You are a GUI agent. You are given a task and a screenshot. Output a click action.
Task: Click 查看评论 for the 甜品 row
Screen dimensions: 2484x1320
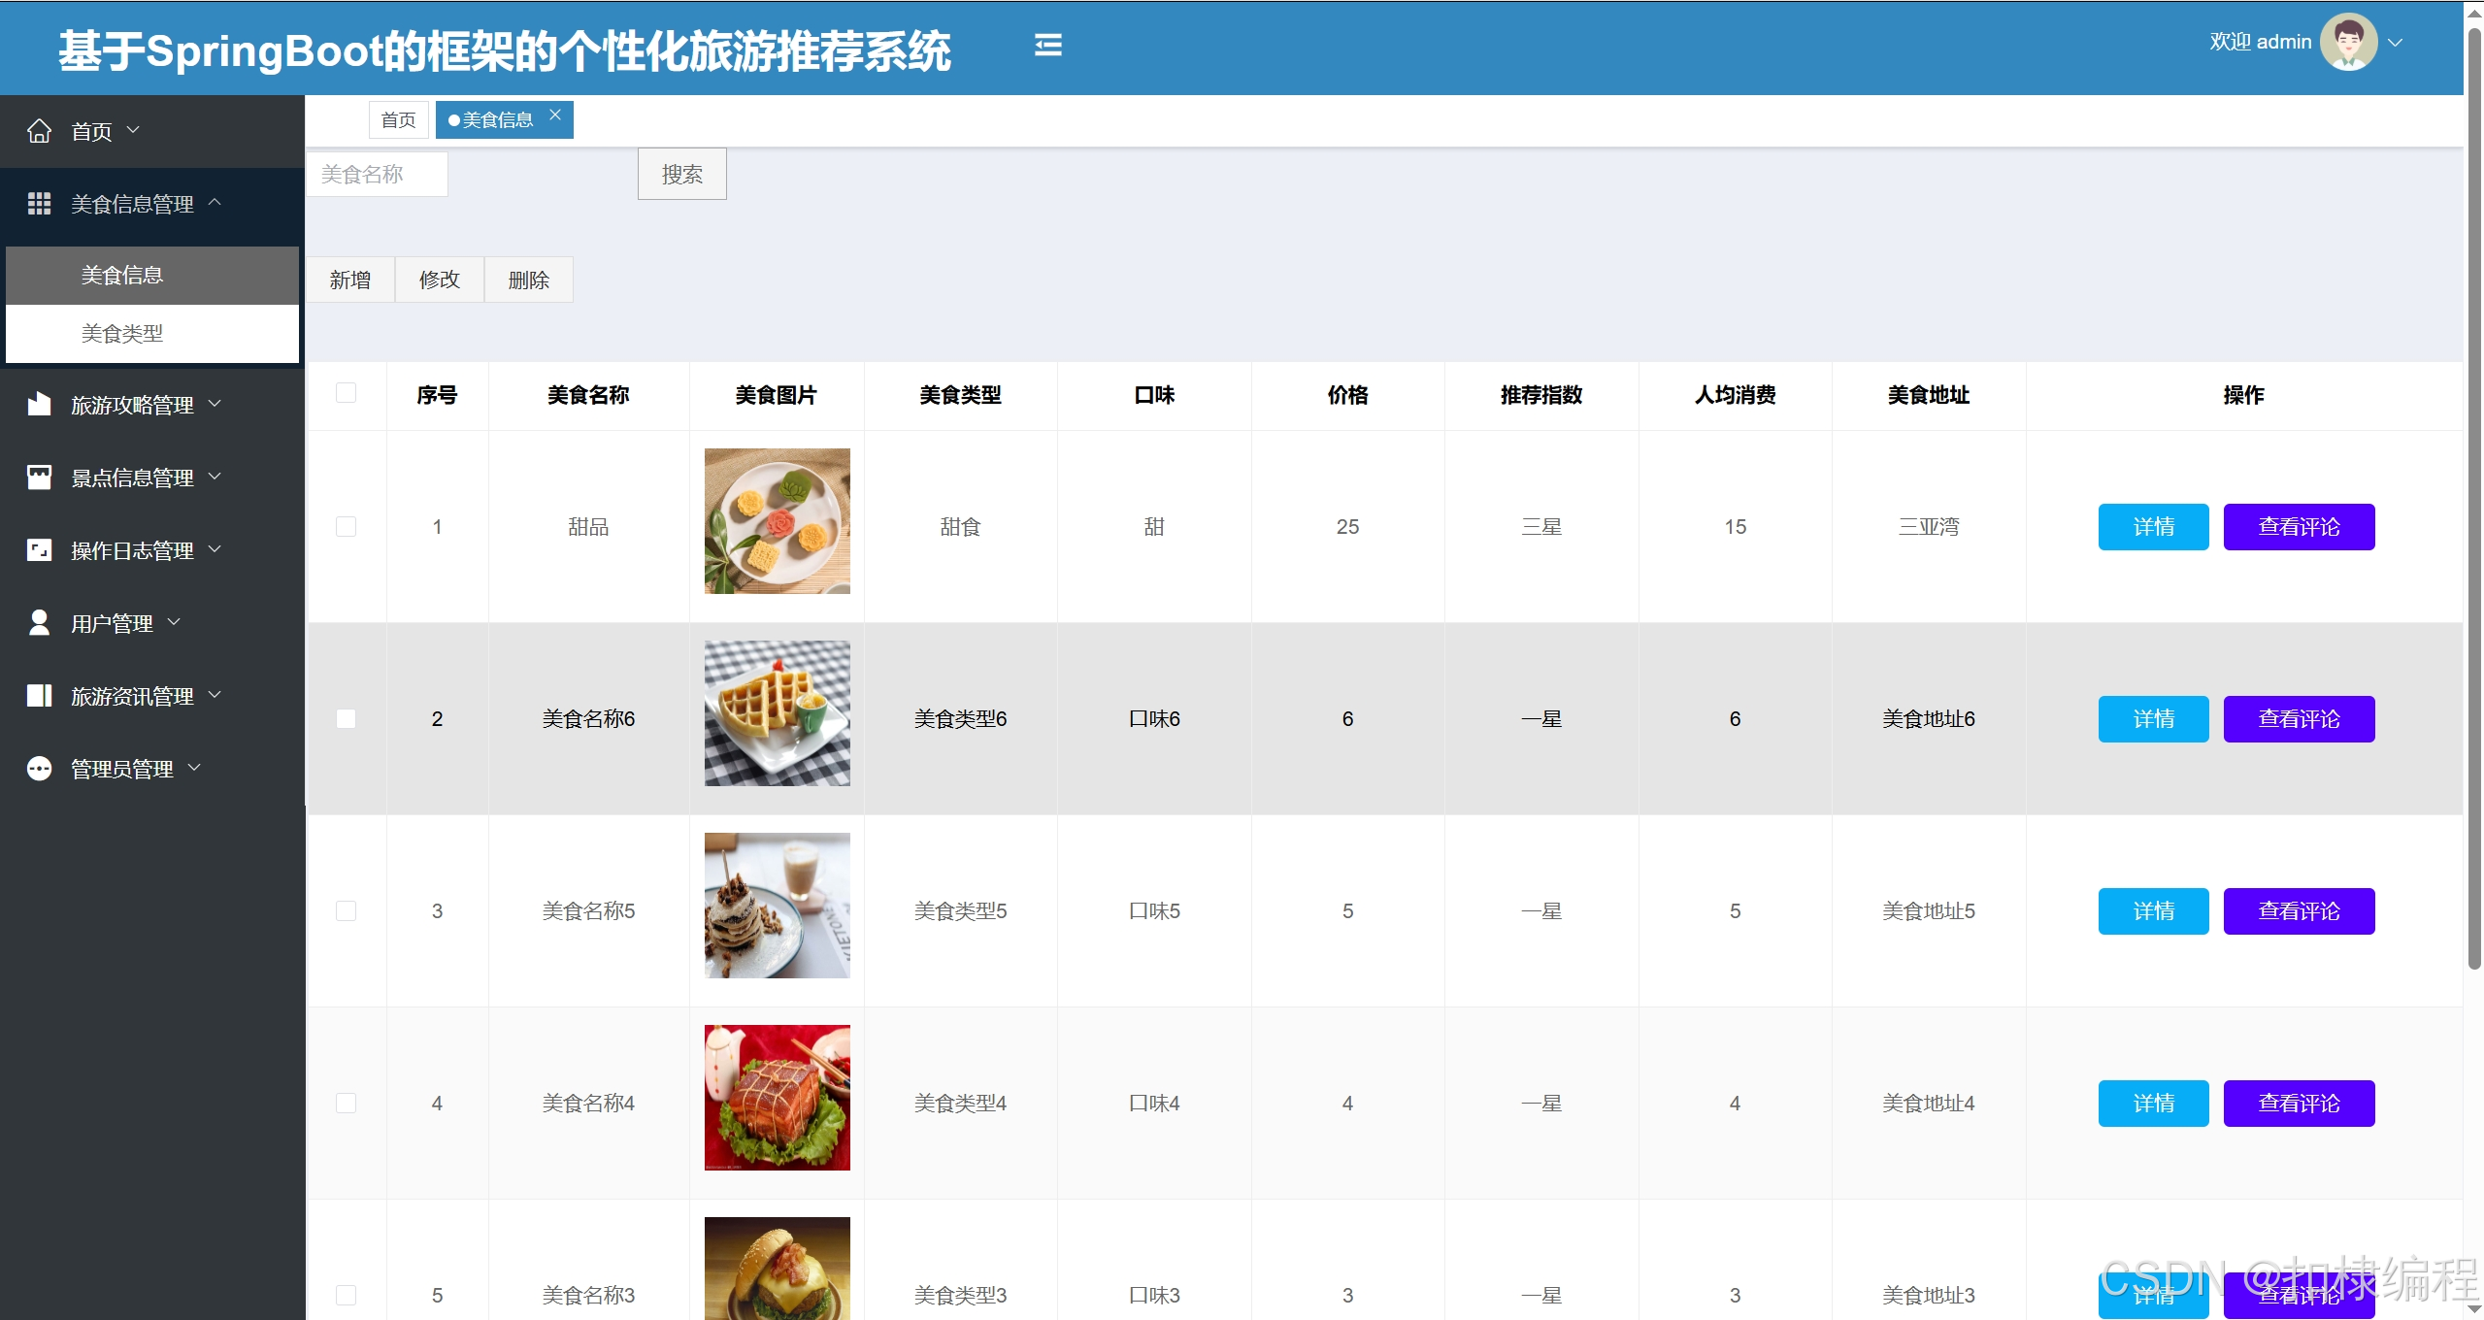2299,527
